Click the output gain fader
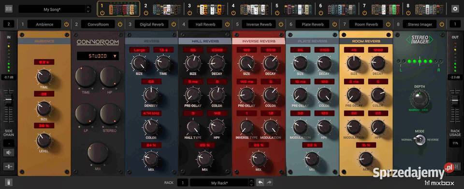The height and width of the screenshot is (189, 464). pyautogui.click(x=455, y=101)
